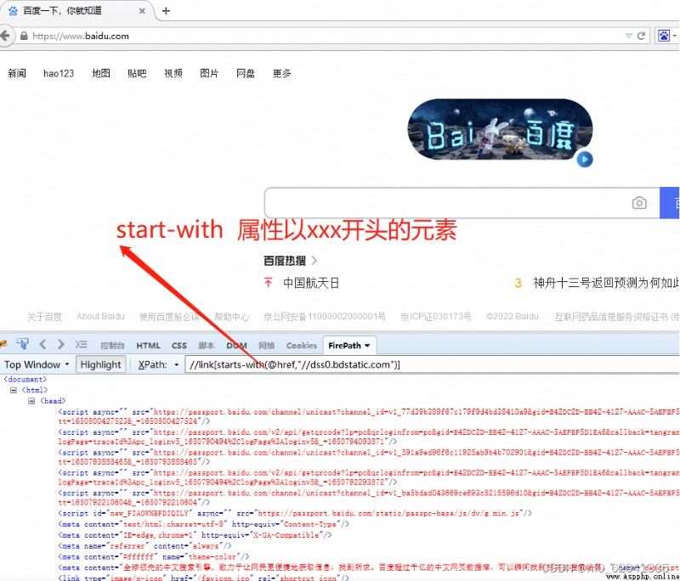Go back with the browser back arrow

[x=5, y=36]
